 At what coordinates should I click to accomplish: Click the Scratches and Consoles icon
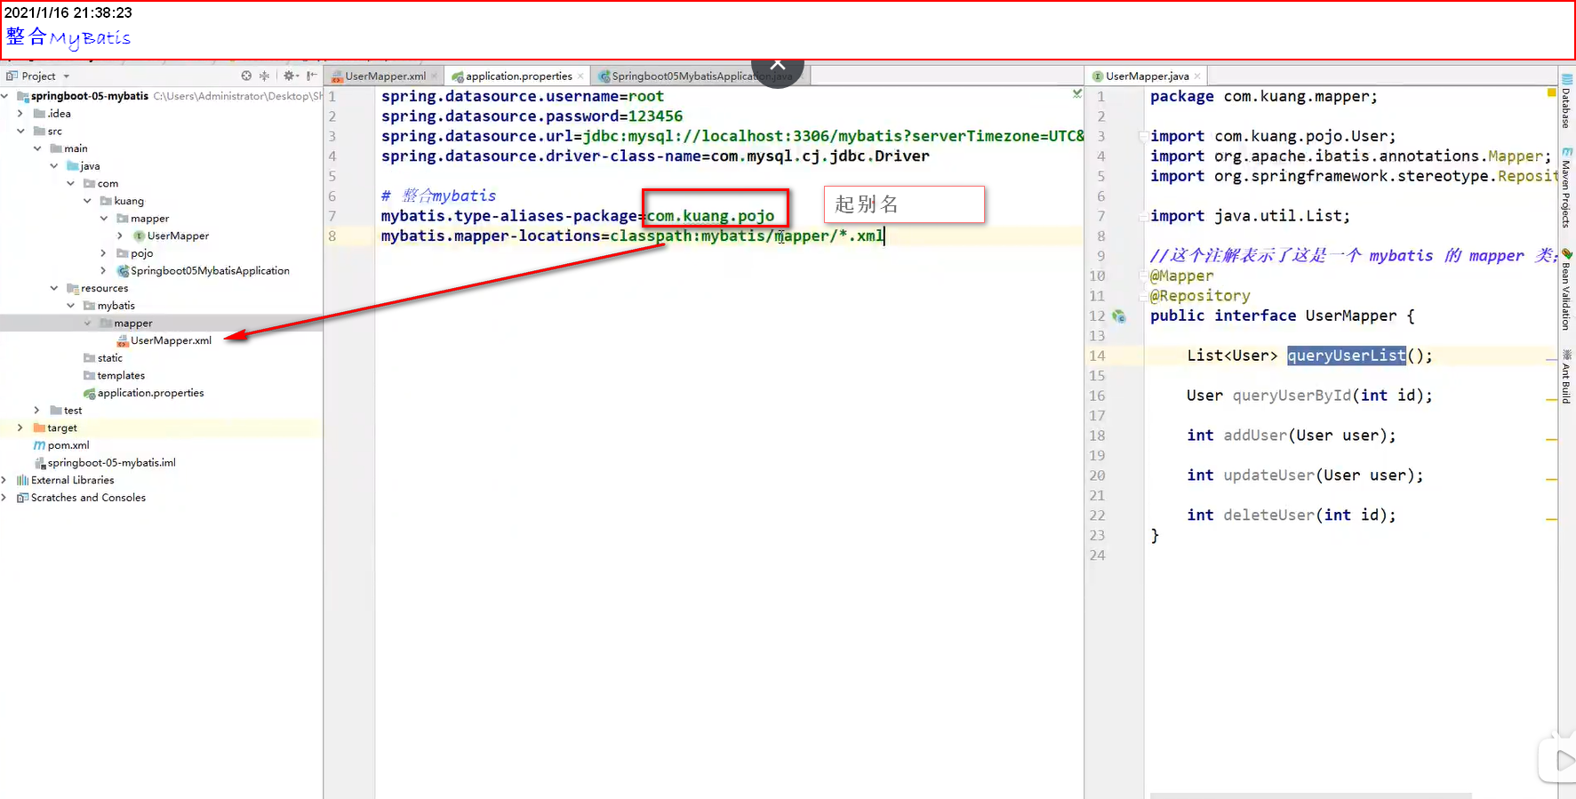[22, 498]
